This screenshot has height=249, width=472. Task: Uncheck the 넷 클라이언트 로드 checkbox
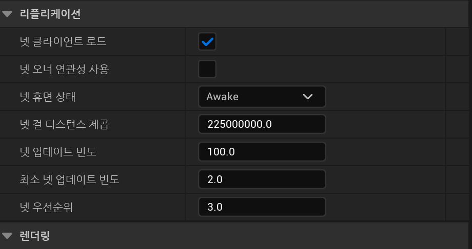207,41
